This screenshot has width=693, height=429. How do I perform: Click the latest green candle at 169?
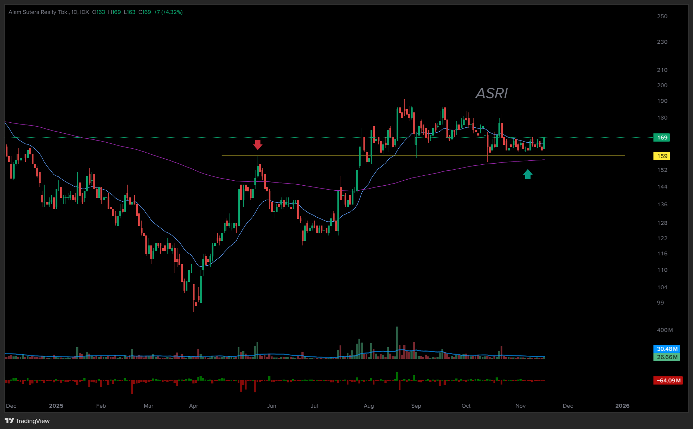pos(544,143)
